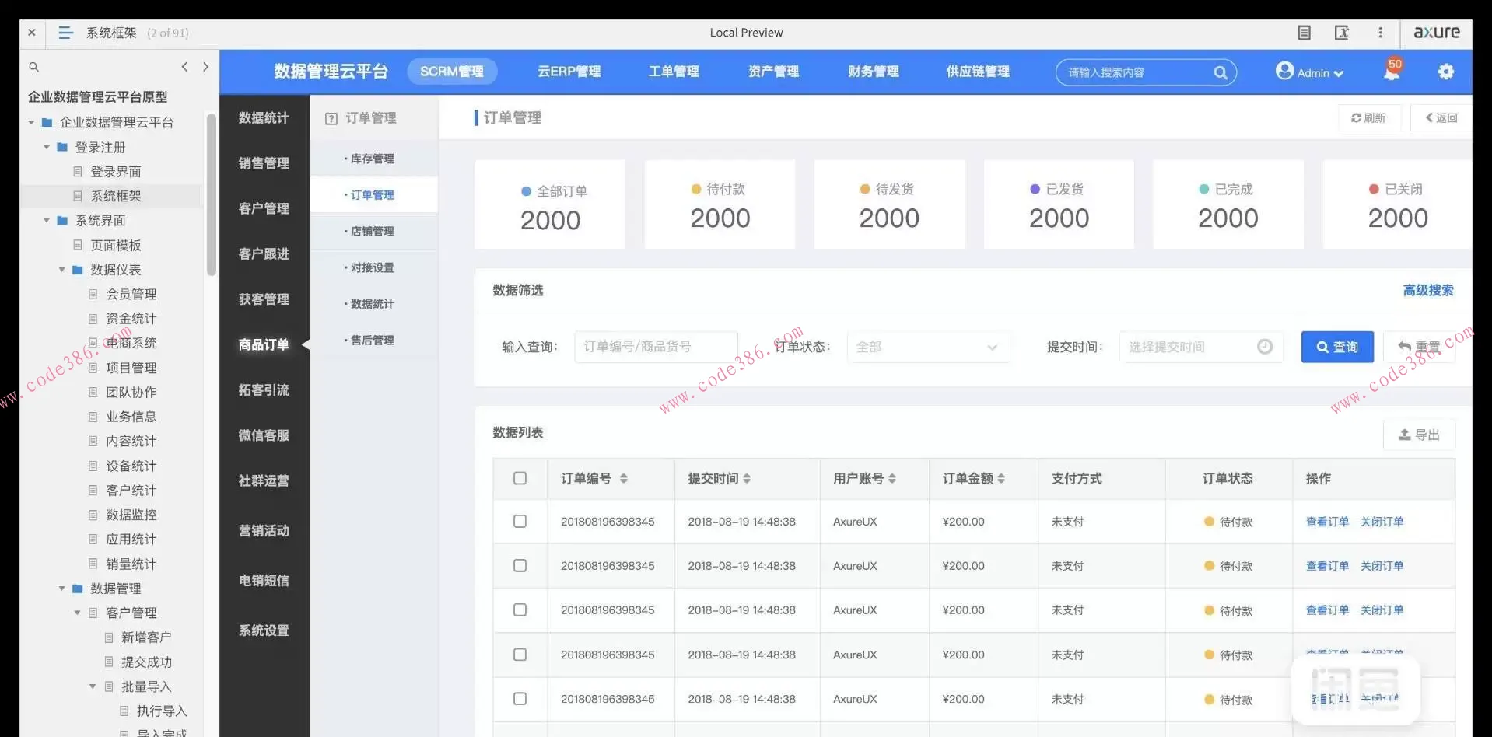Viewport: 1492px width, 737px height.
Task: Click the search icon in the sitemap panel
Action: tap(33, 67)
